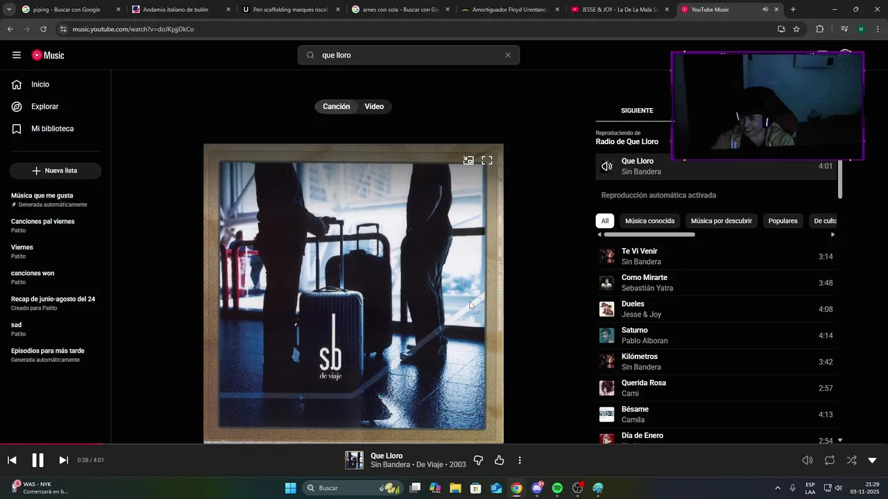Install app icon in address bar
888x499 pixels.
click(781, 29)
